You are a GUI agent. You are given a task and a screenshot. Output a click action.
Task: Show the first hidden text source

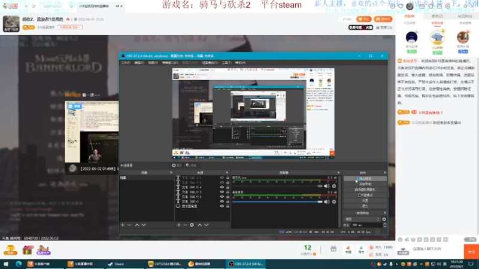coord(222,178)
